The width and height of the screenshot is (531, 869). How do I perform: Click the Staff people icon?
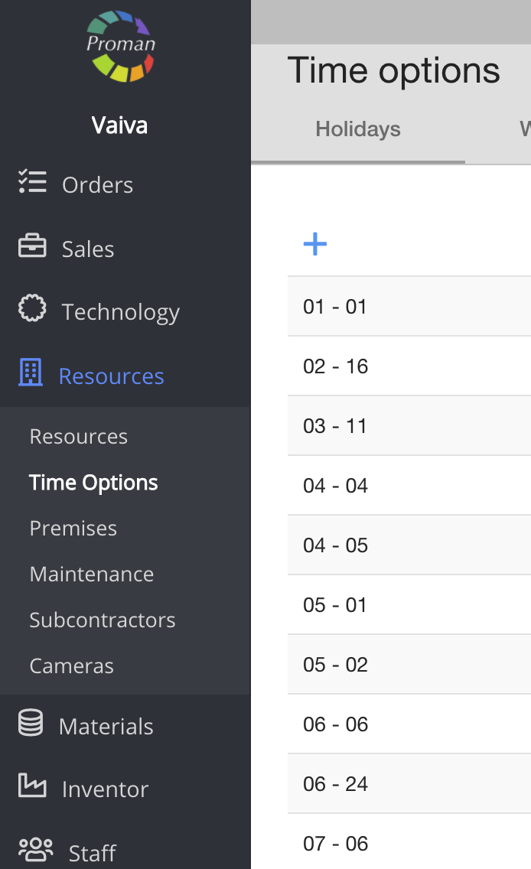tap(35, 851)
